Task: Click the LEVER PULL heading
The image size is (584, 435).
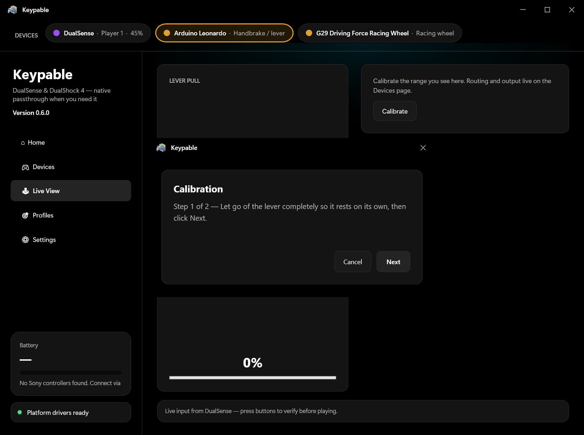Action: pyautogui.click(x=185, y=81)
